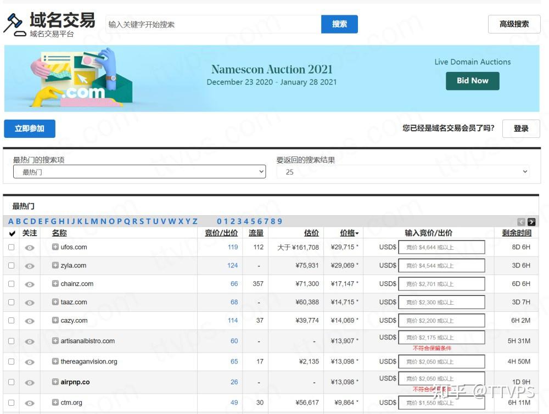549x414 pixels.
Task: Toggle watch eye icon for ctm.org
Action: [30, 403]
